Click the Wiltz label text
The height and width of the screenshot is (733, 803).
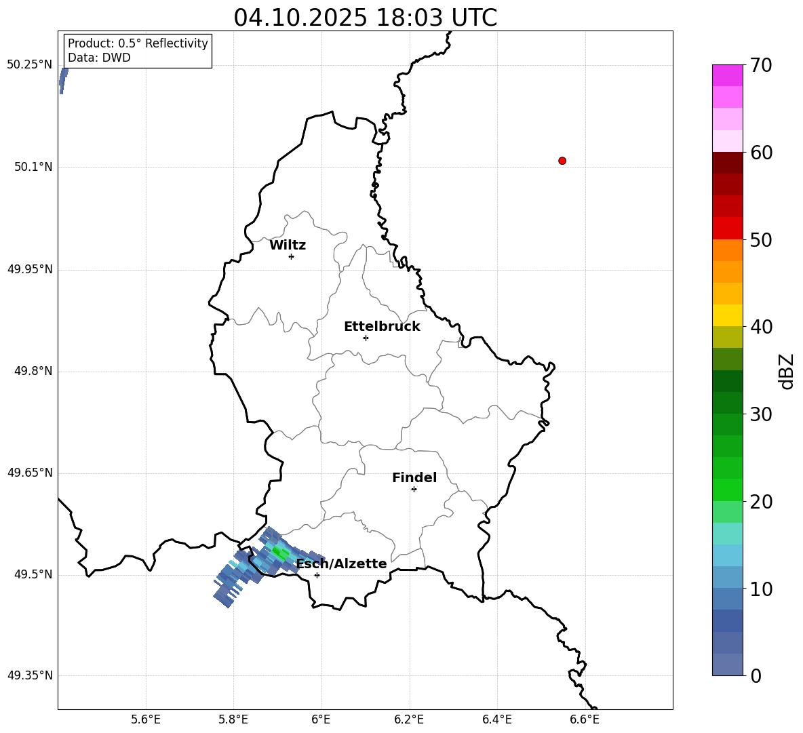(x=288, y=245)
